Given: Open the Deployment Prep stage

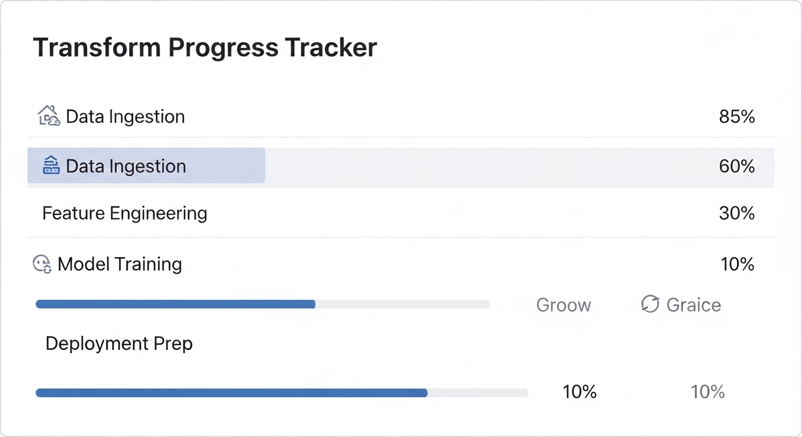Looking at the screenshot, I should [x=119, y=343].
